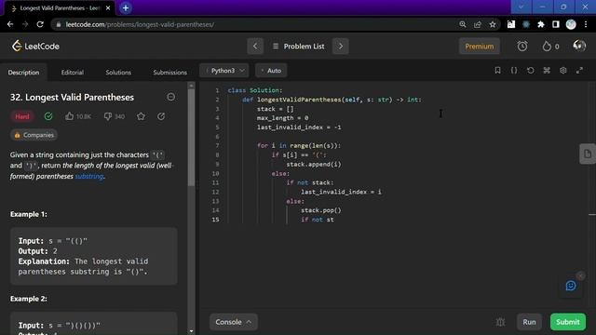Open the timer alarm clock icon

tap(522, 47)
